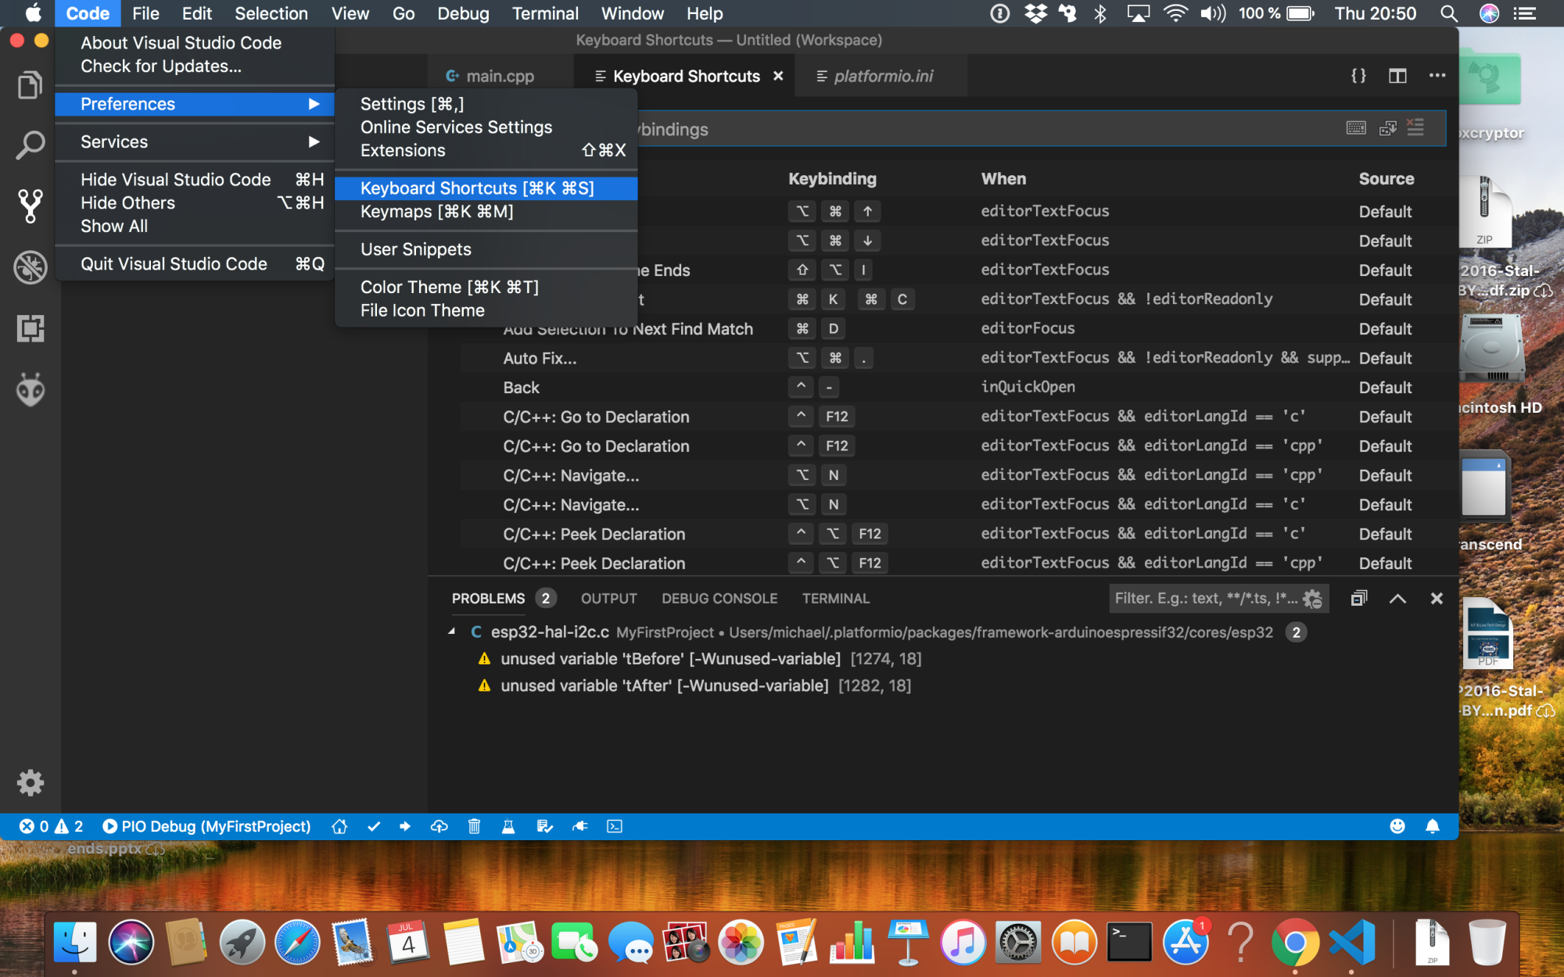Image resolution: width=1564 pixels, height=977 pixels.
Task: Click the PlatformIO Build checkmark icon
Action: point(374,826)
